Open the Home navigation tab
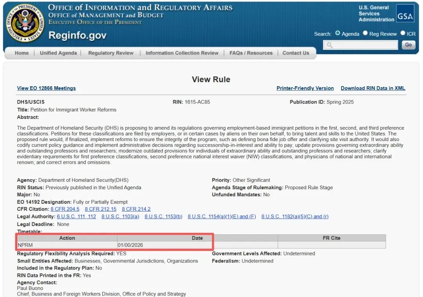The height and width of the screenshot is (297, 423). (22, 53)
